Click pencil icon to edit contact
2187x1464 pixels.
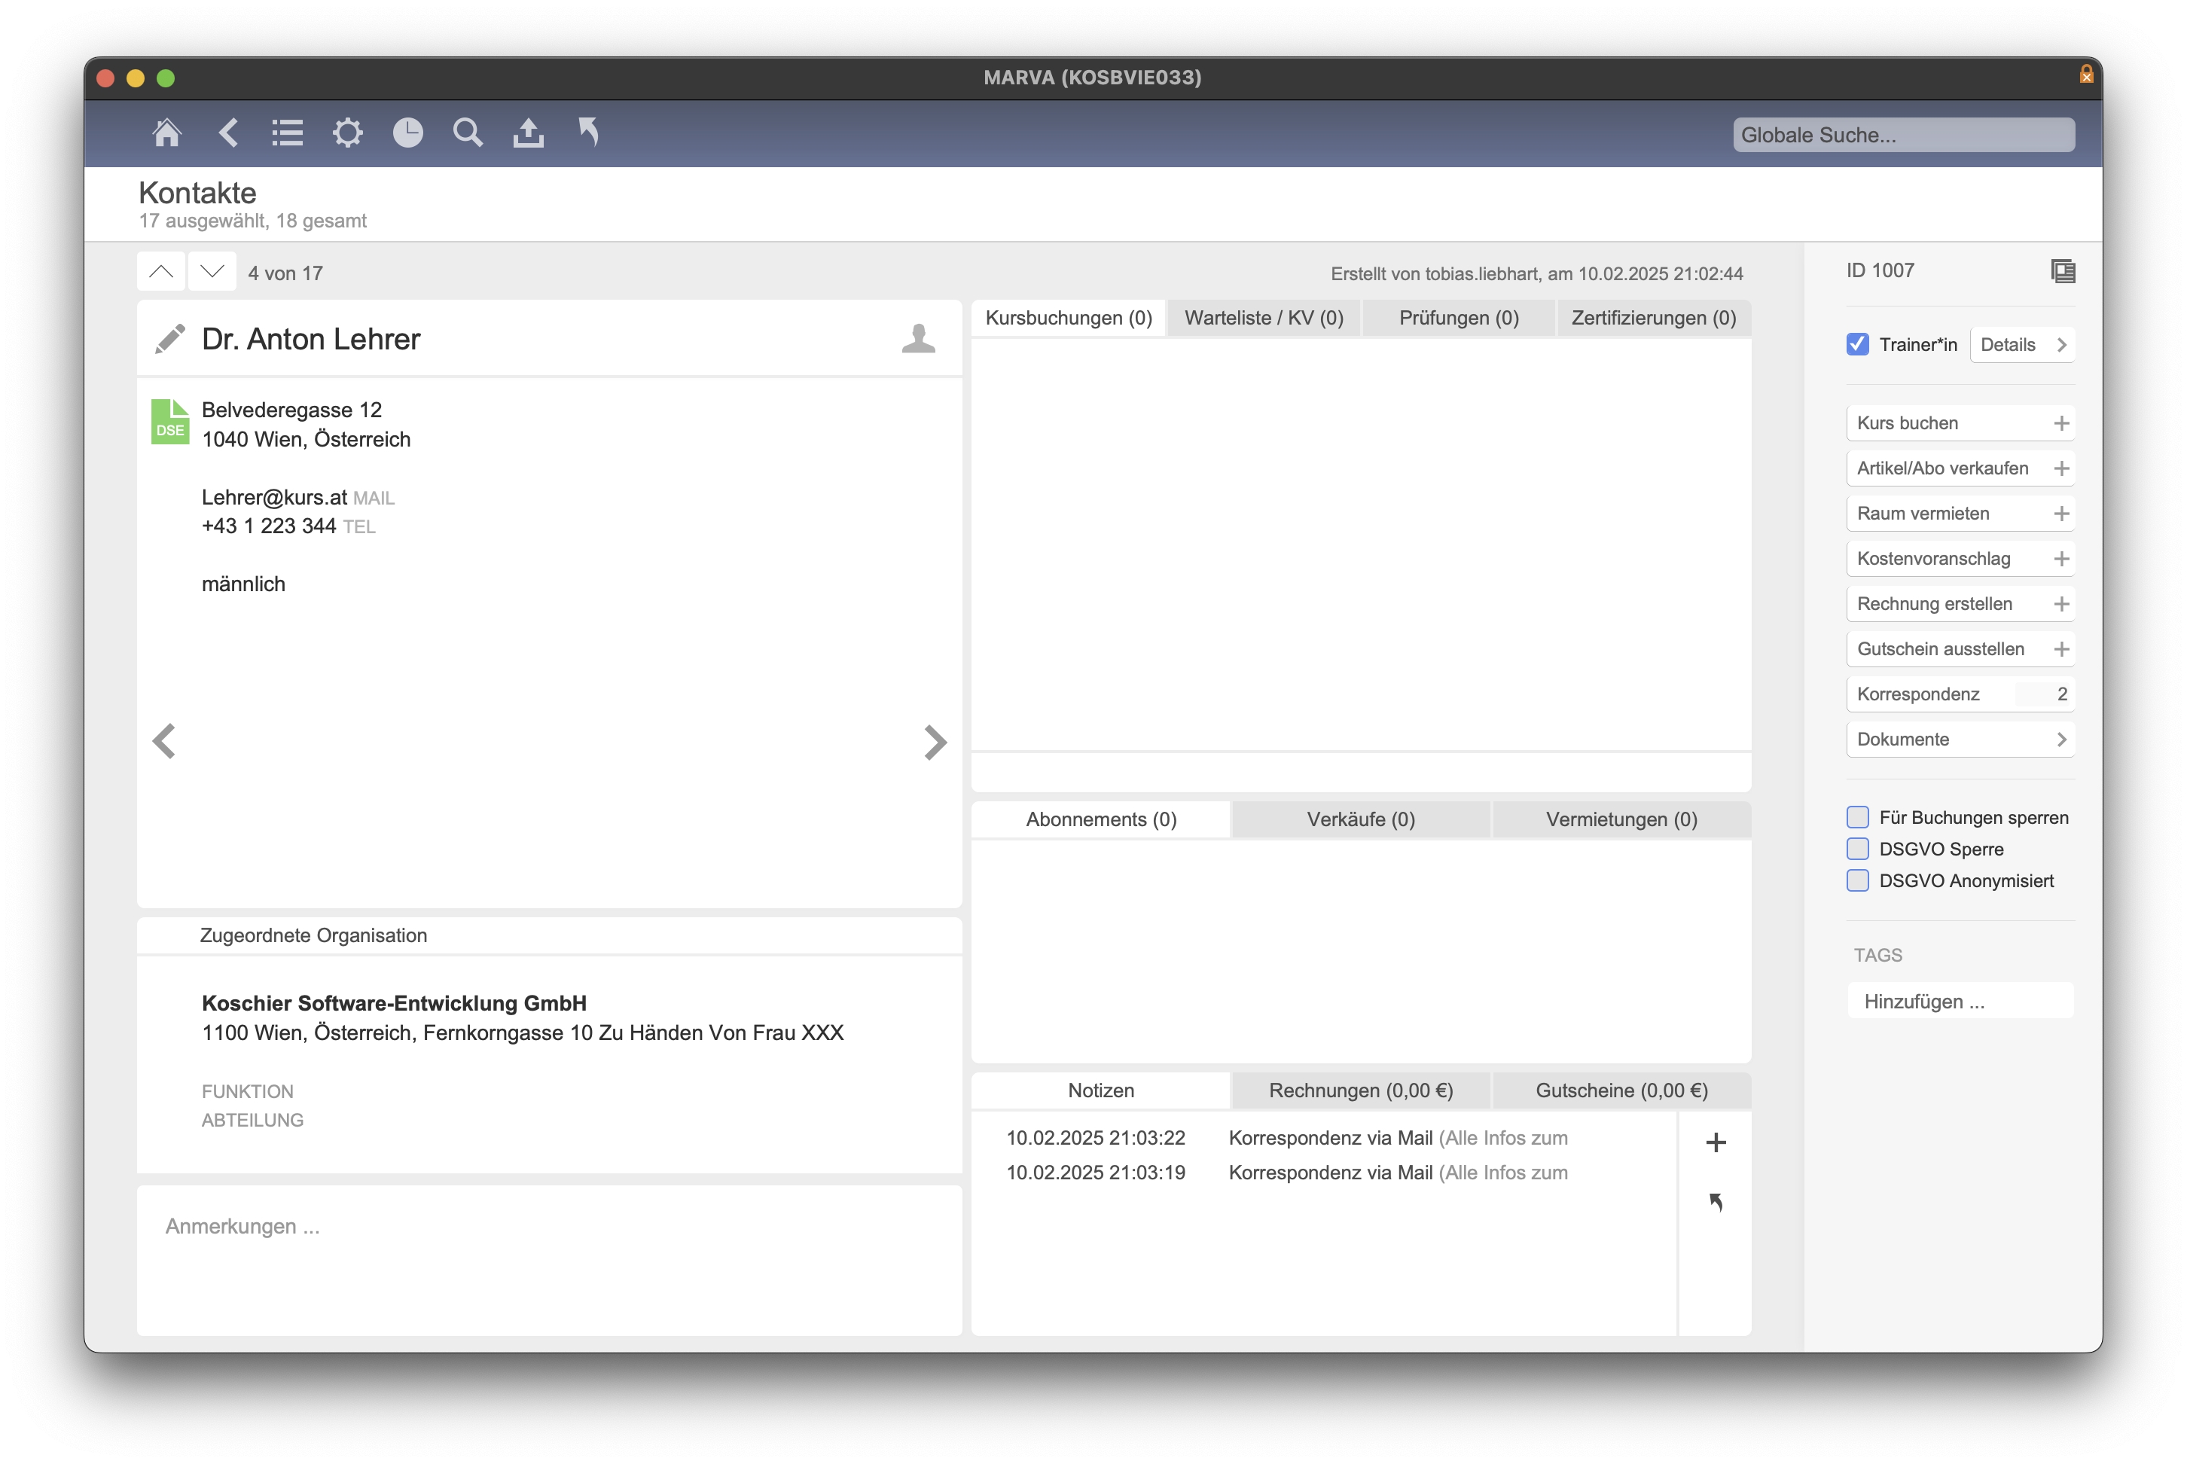point(170,339)
